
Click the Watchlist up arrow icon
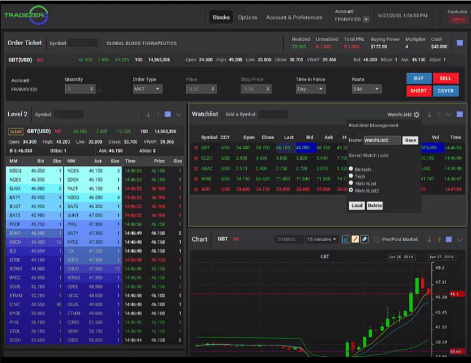pos(439,115)
